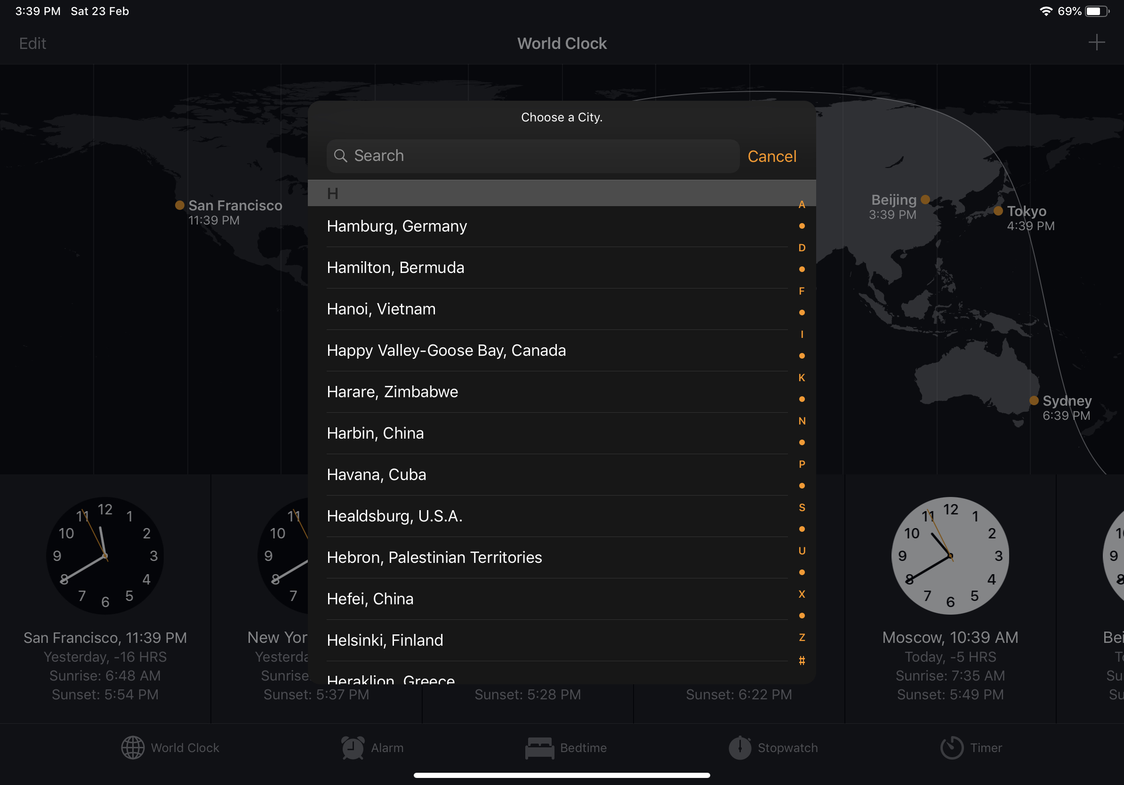Screen dimensions: 1124x785
Task: Tap the Choose a City title
Action: click(x=562, y=118)
